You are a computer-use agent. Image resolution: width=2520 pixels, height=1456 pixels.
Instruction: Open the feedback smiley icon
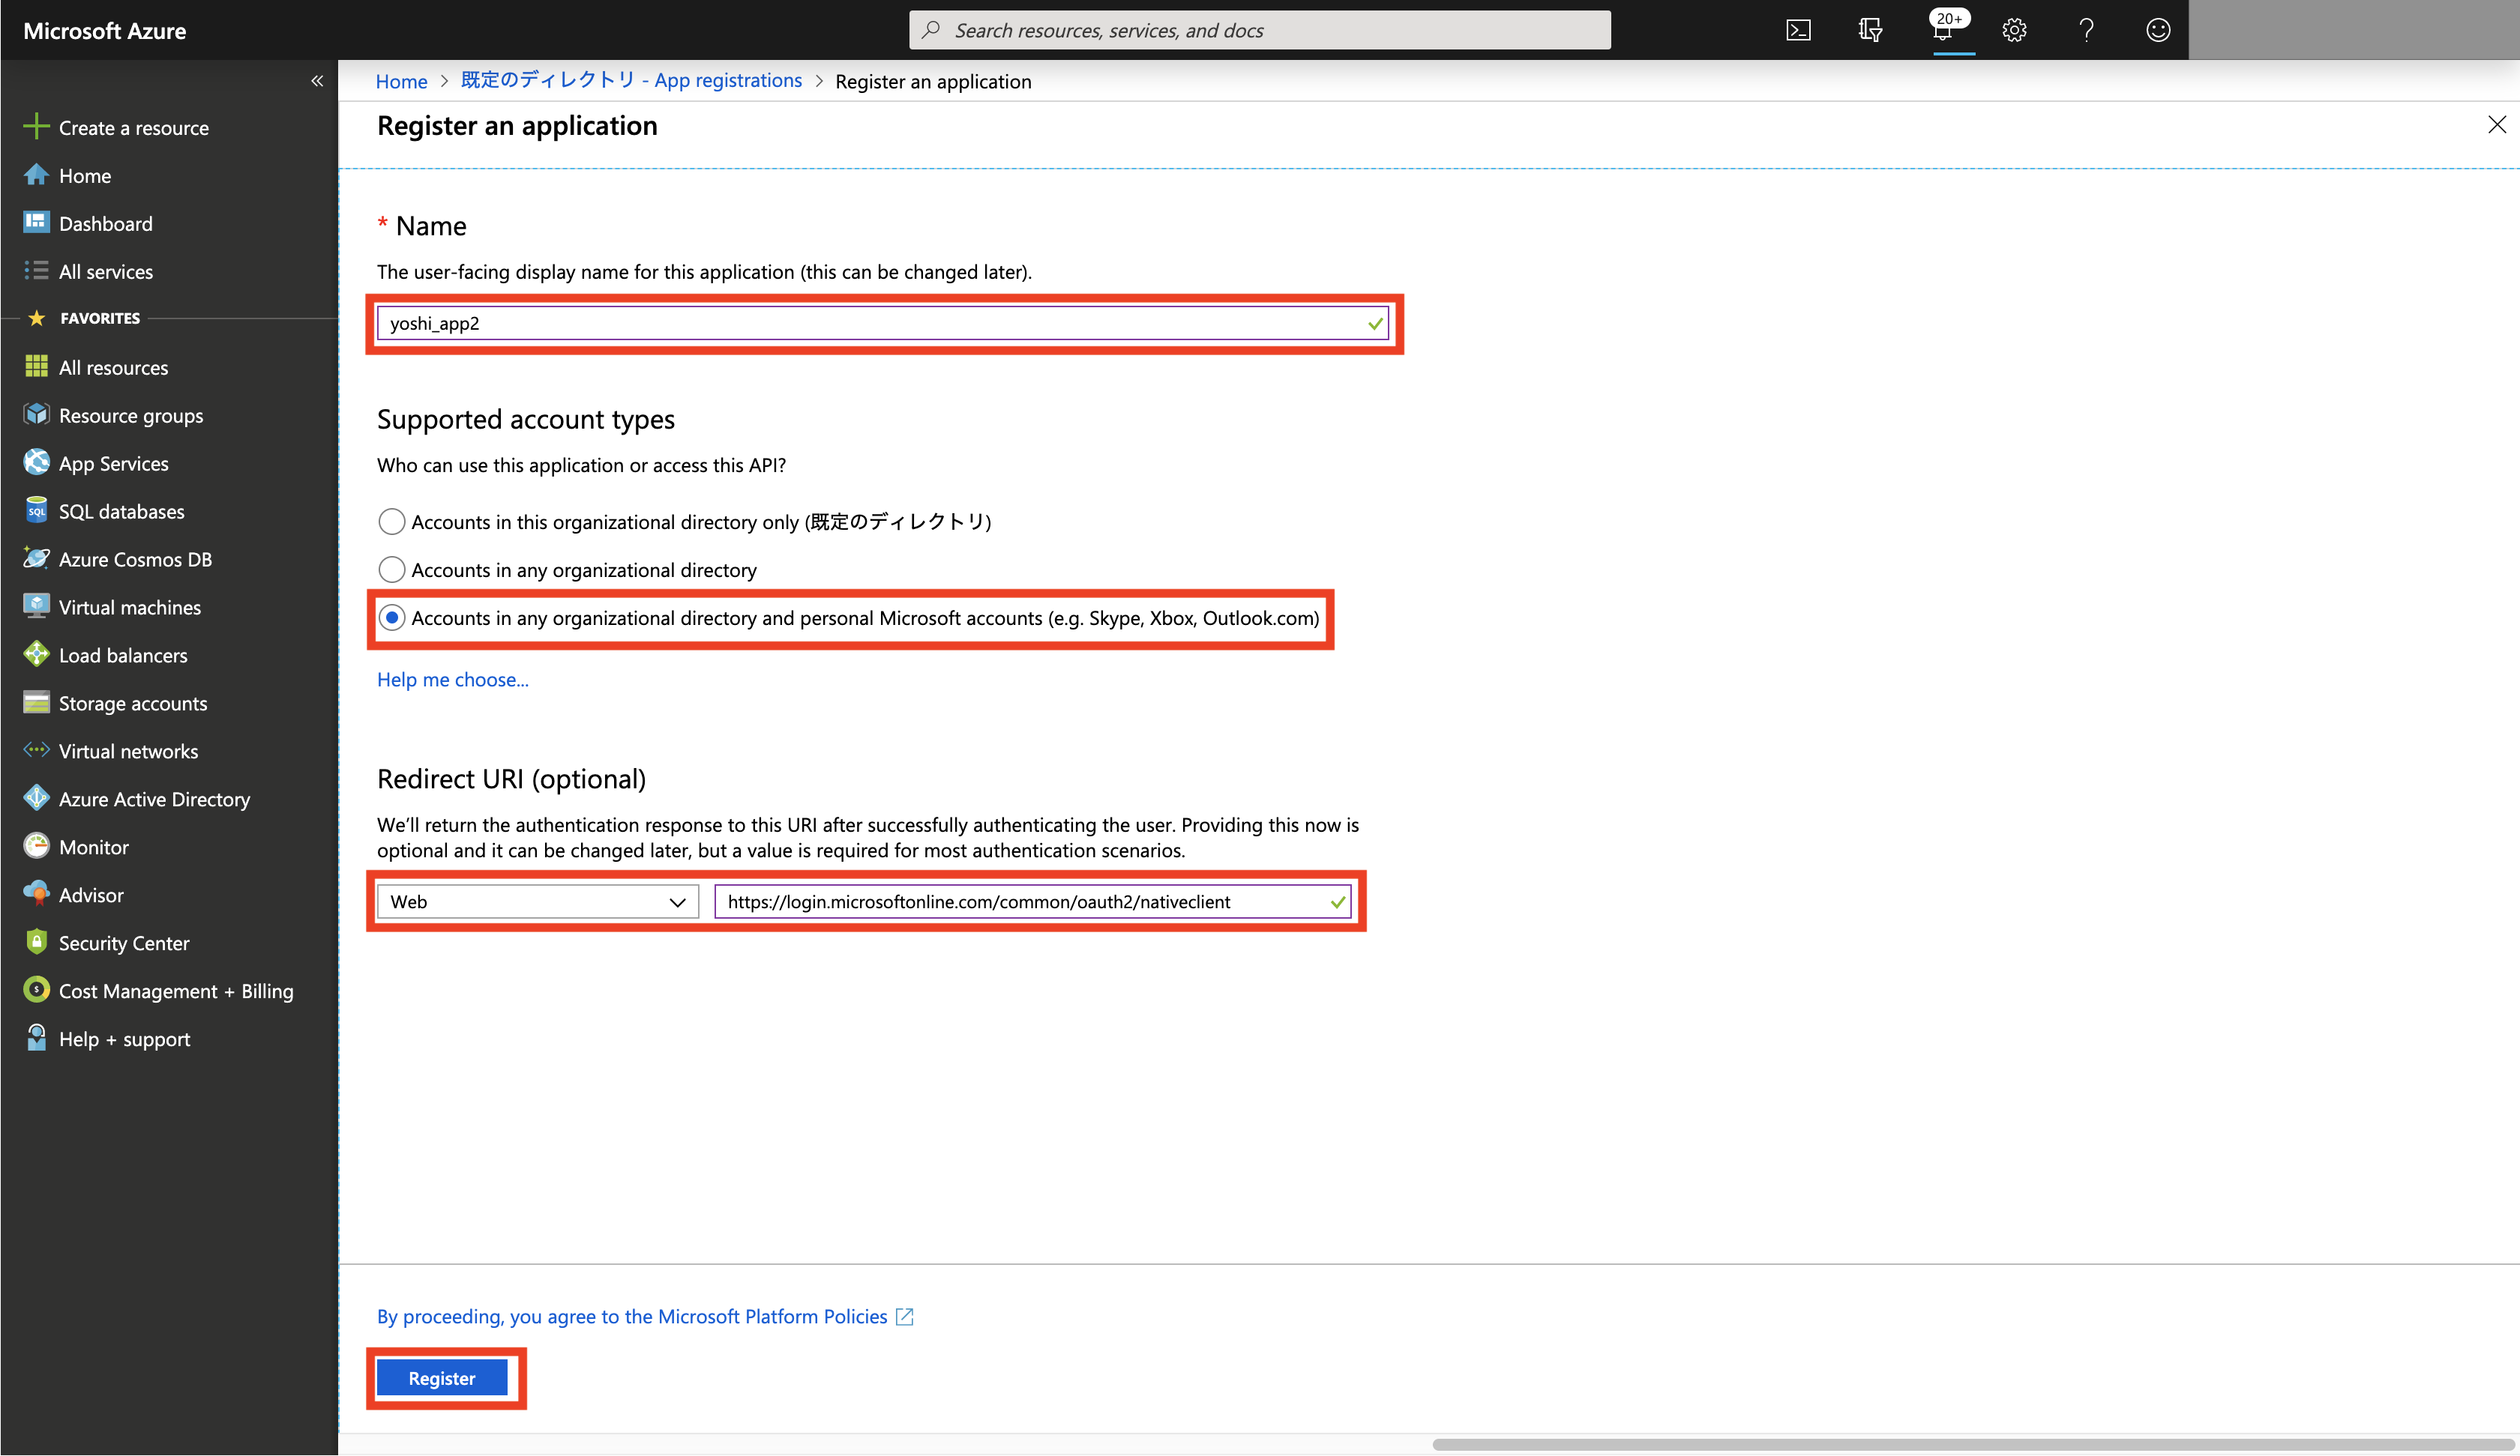point(2158,30)
